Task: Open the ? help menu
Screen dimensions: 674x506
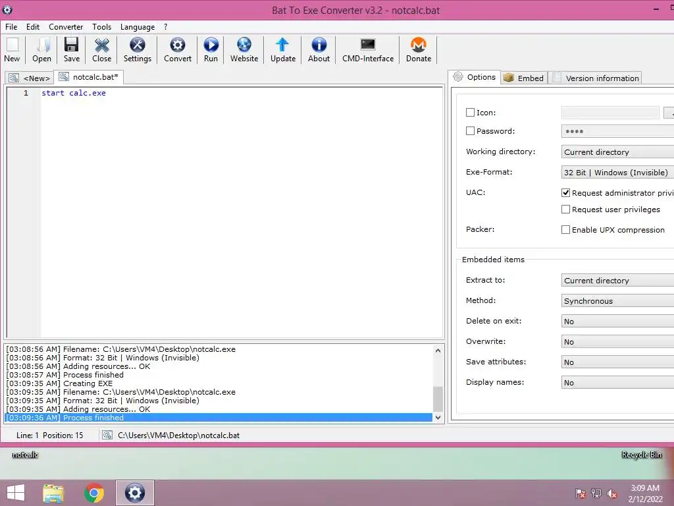Action: coord(165,26)
